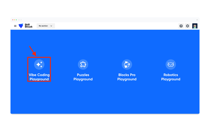The width and height of the screenshot is (210, 131).
Task: Open Blocks Pro Playground label
Action: click(x=127, y=77)
